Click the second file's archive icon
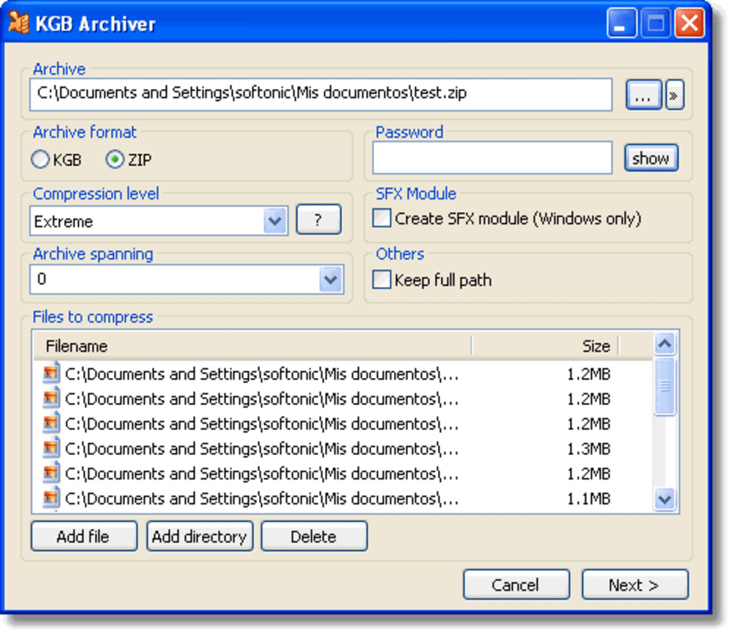This screenshot has height=632, width=730. click(x=51, y=399)
